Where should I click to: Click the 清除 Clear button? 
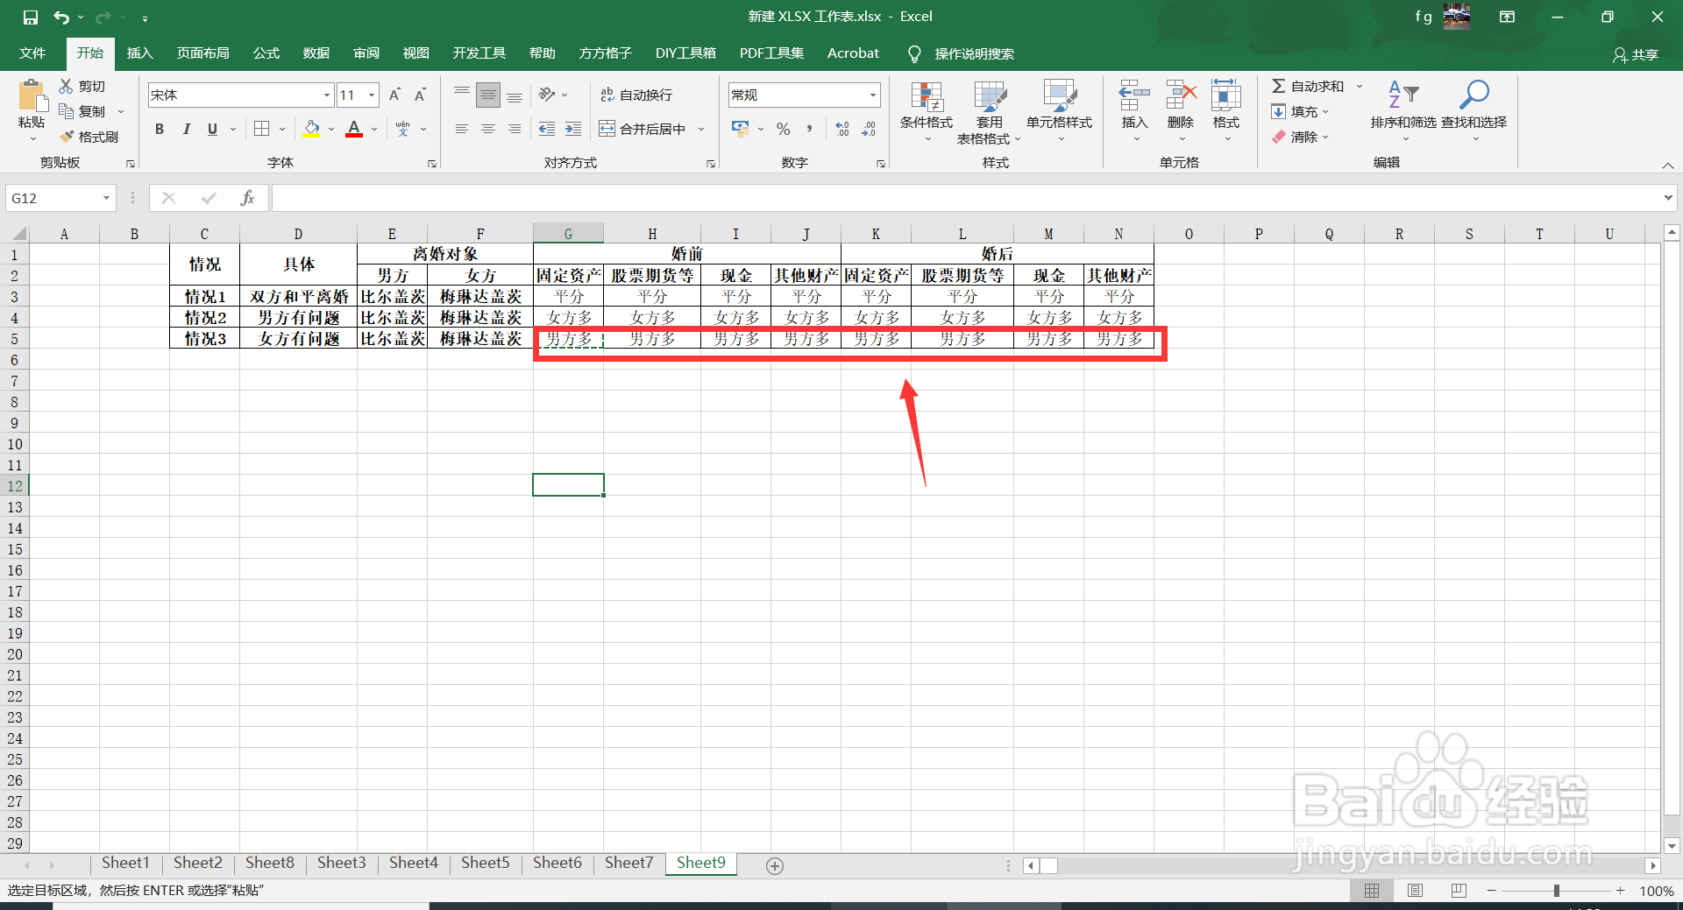point(1300,137)
